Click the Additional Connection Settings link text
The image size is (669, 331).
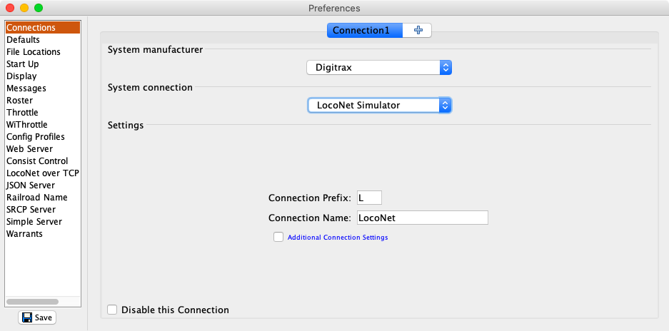point(337,237)
